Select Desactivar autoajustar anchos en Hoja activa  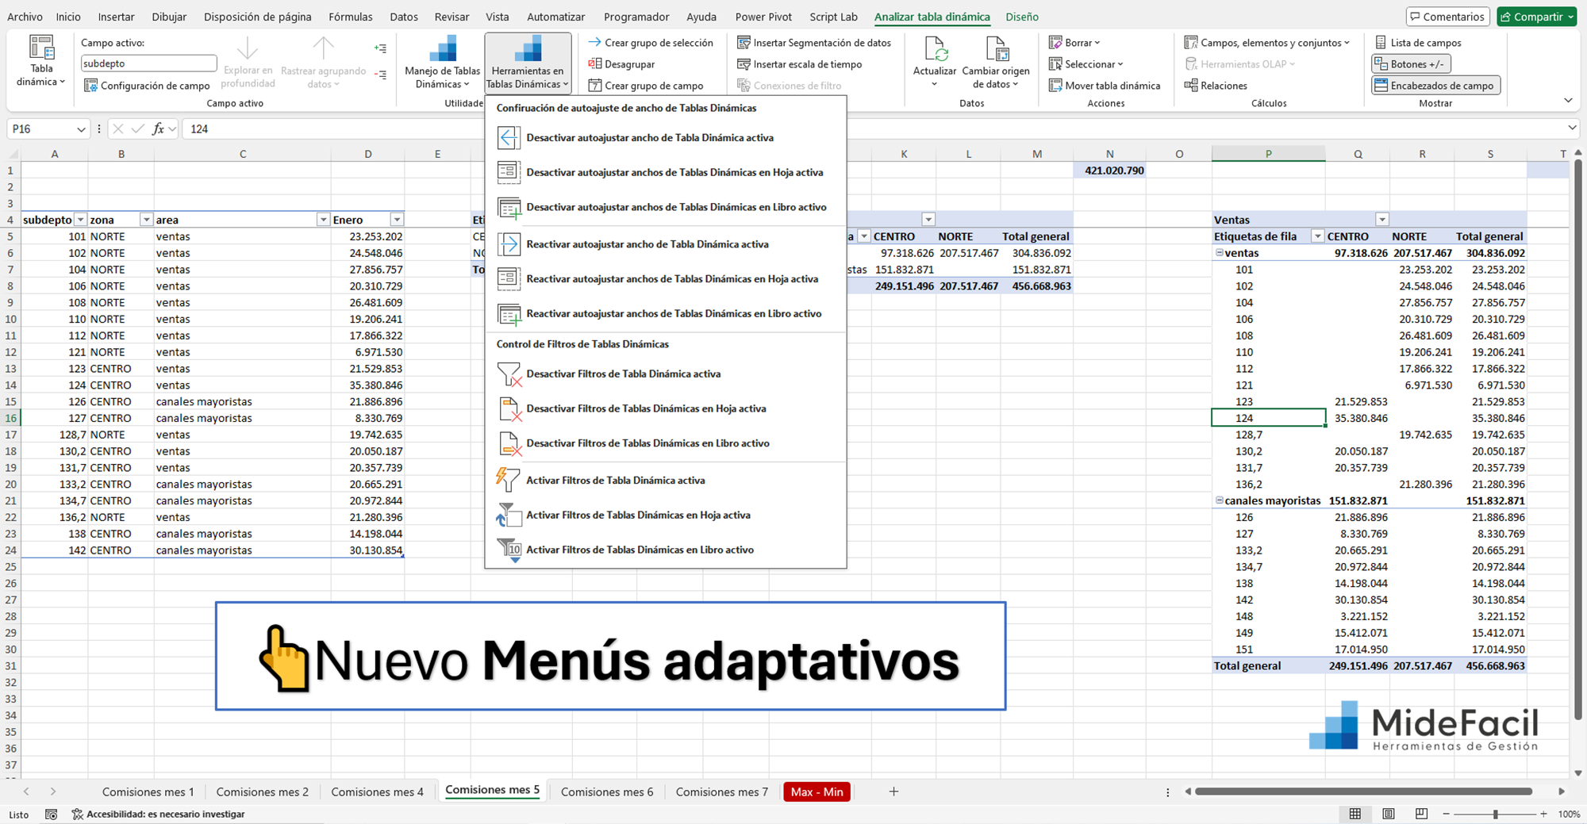click(x=665, y=172)
